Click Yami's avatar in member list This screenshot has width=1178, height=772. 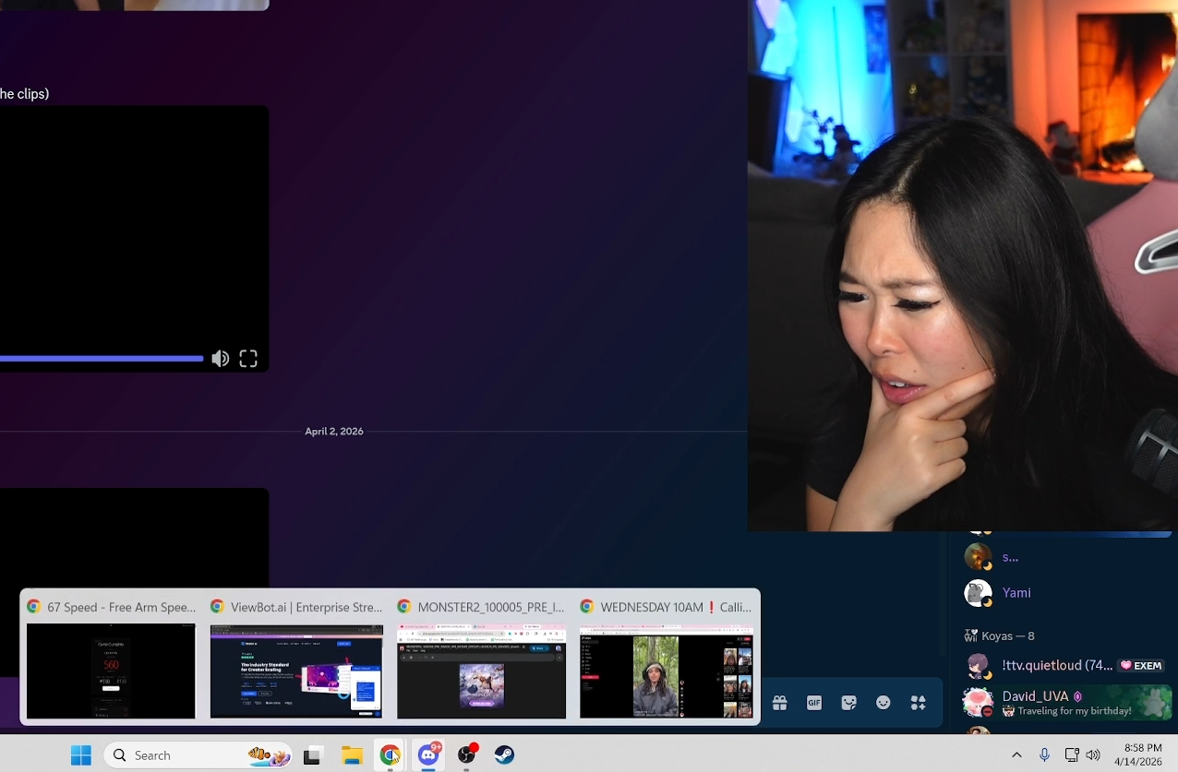coord(978,593)
